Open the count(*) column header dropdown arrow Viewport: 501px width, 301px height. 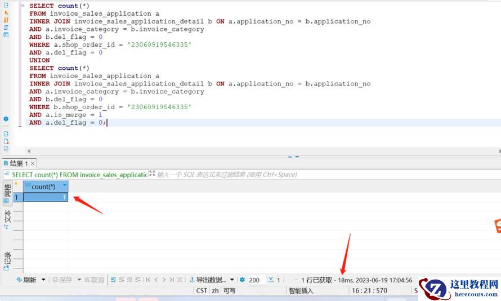pyautogui.click(x=65, y=185)
